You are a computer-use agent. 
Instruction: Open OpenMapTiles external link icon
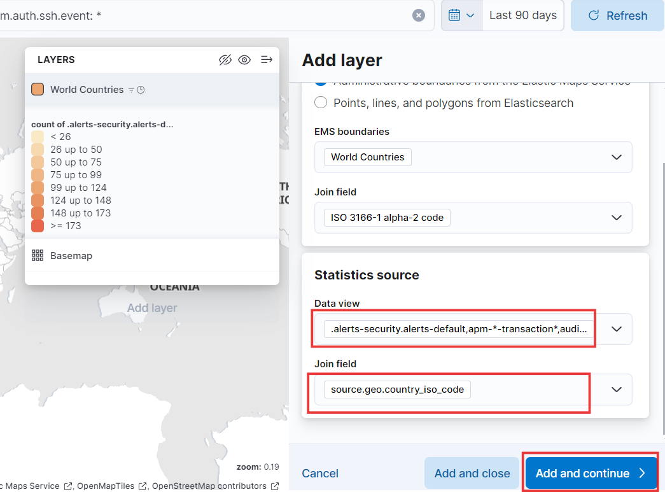click(x=143, y=486)
